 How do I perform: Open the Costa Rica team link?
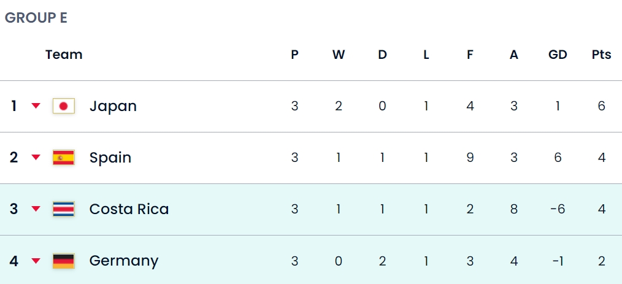point(129,209)
